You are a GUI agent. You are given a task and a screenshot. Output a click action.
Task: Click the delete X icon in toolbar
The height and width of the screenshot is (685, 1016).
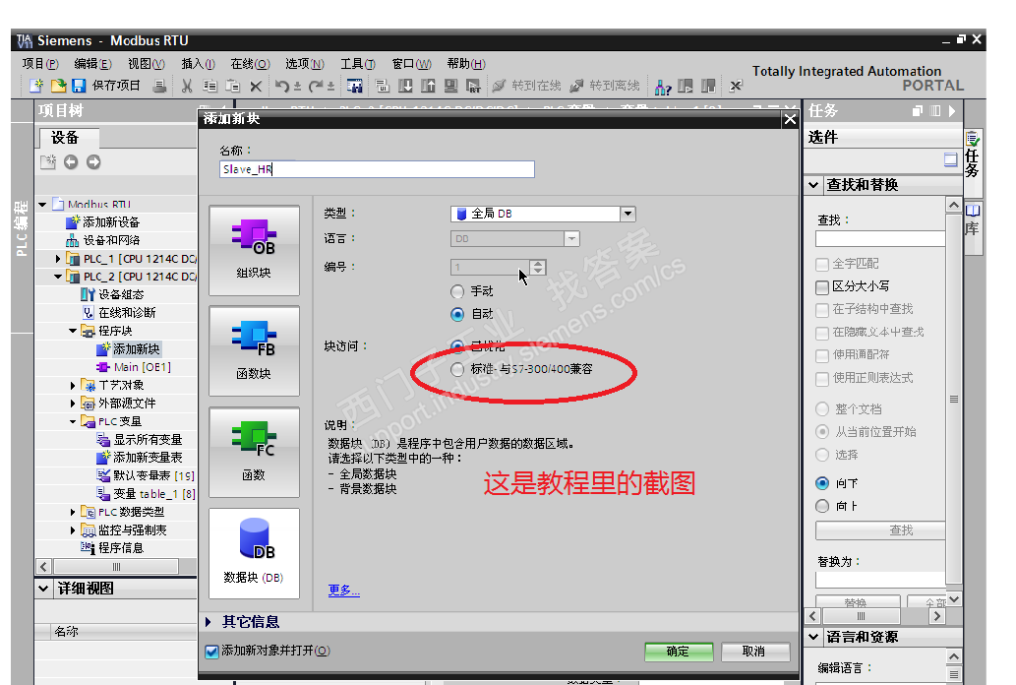[x=256, y=86]
